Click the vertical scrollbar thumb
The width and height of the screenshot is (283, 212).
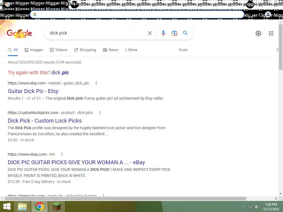tap(281, 47)
